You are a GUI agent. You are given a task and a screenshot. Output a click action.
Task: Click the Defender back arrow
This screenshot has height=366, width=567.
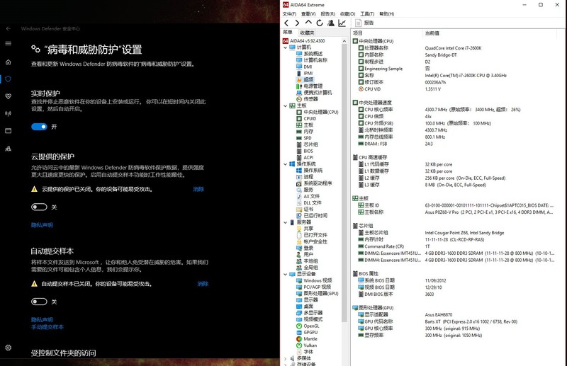pyautogui.click(x=9, y=28)
